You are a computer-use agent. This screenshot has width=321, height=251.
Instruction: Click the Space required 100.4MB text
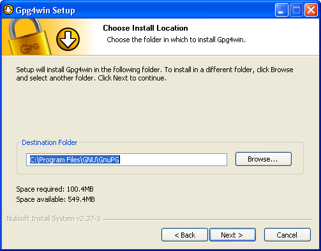pos(55,189)
